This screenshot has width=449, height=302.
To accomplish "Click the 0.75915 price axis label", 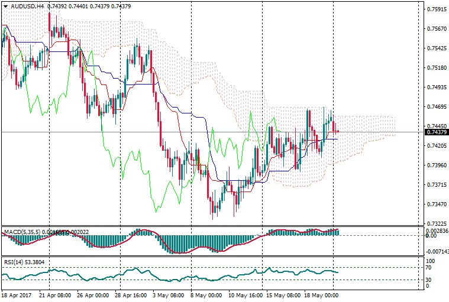I will tap(436, 9).
